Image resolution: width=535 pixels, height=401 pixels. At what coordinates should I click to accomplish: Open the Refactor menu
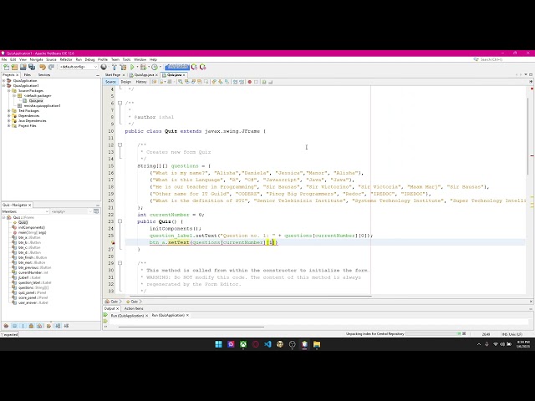point(66,59)
